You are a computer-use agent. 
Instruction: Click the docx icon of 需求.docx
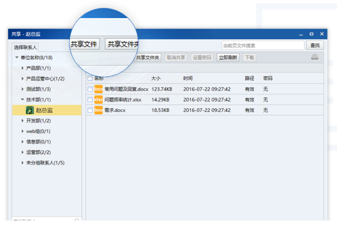(x=98, y=110)
